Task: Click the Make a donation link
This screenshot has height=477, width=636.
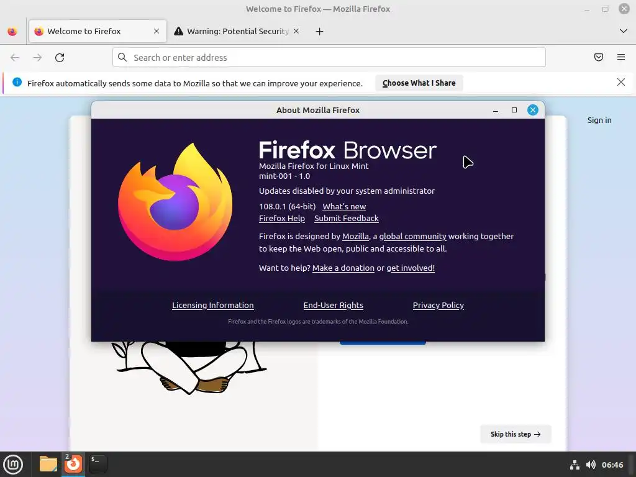Action: coord(343,268)
